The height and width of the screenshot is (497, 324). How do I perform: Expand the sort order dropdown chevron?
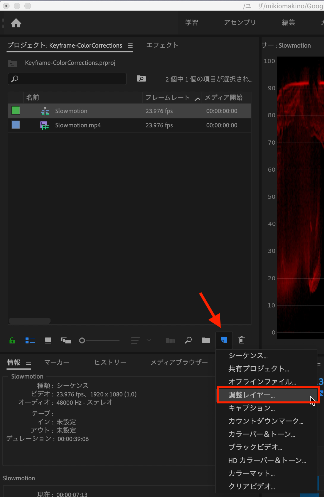[x=149, y=340]
